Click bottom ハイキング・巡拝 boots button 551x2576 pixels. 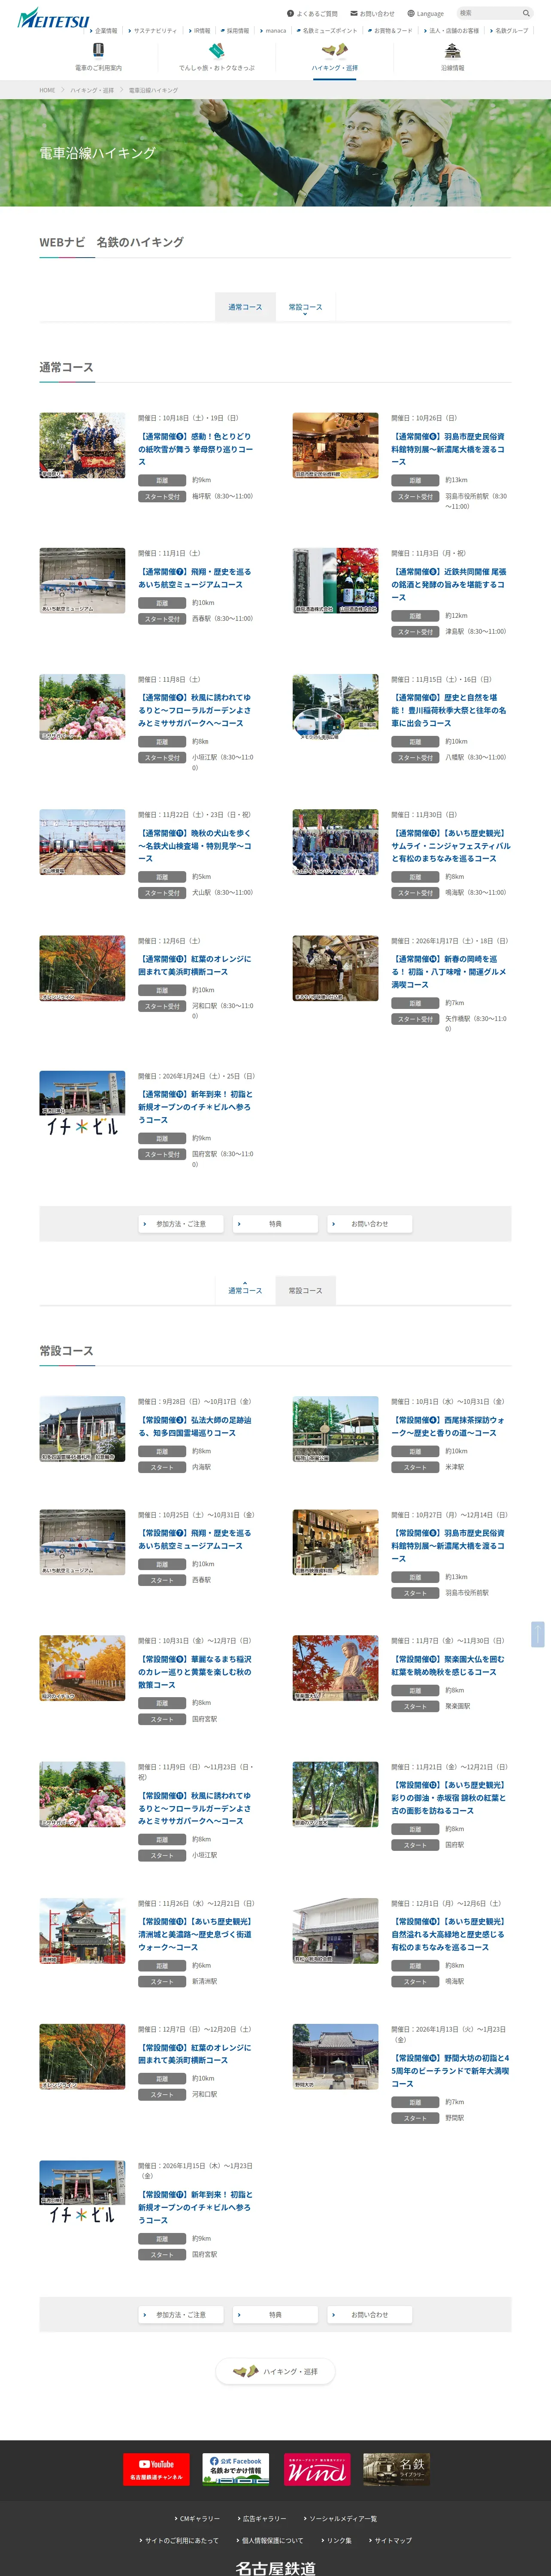point(275,2371)
